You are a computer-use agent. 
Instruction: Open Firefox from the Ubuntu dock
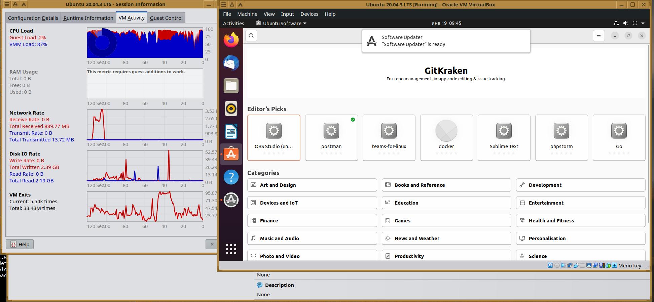[x=231, y=40]
